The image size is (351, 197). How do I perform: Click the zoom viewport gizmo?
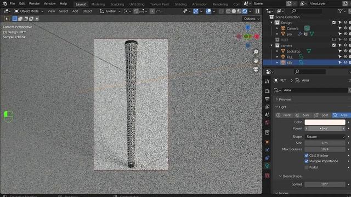point(256,52)
